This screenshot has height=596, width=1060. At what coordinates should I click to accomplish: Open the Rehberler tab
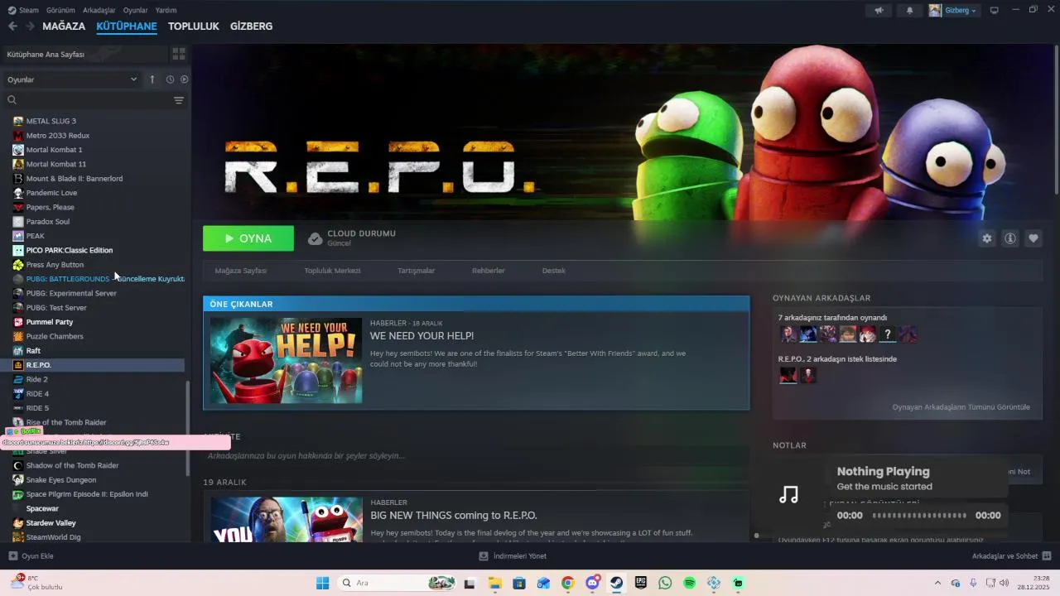pyautogui.click(x=489, y=271)
